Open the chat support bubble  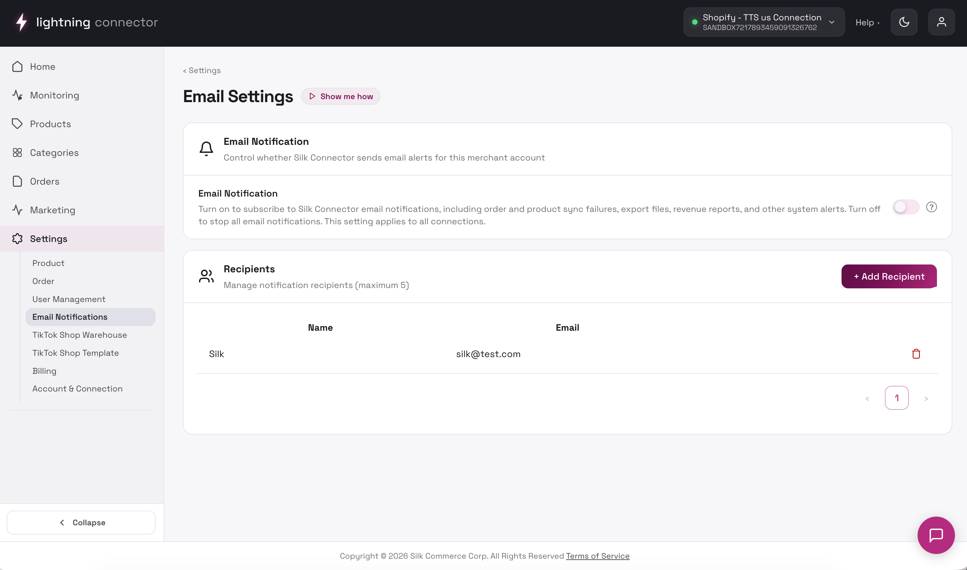click(936, 535)
